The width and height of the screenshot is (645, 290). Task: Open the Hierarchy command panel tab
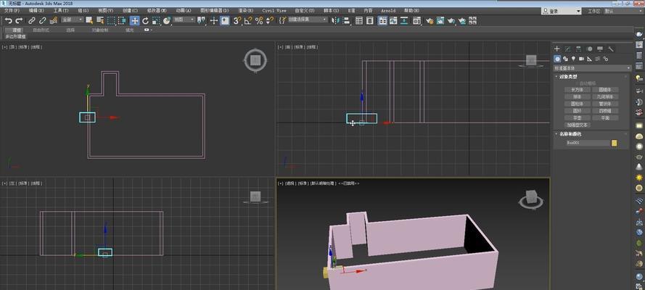point(578,49)
